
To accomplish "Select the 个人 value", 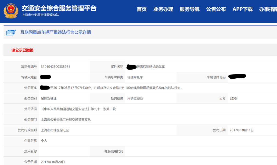I will [x=44, y=141].
